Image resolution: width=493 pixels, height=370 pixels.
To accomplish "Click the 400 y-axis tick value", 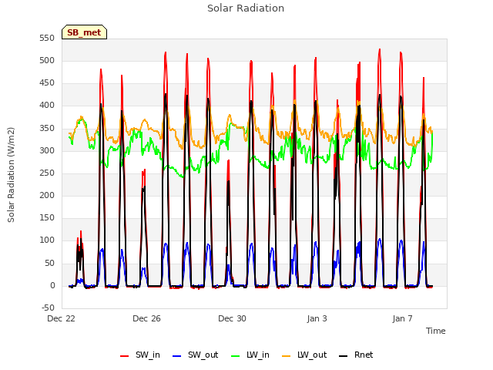I will click(x=47, y=106).
